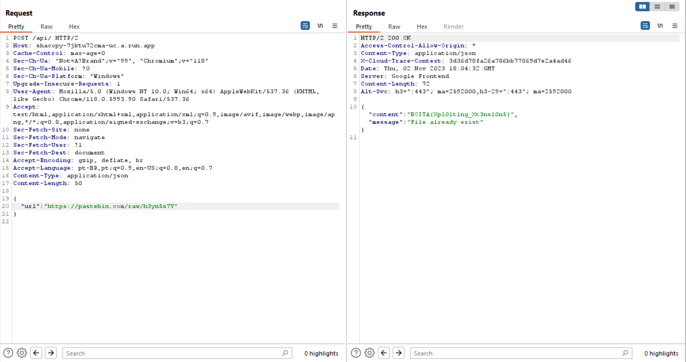Click the Accept-Language header line
Image resolution: width=686 pixels, height=362 pixels.
click(x=113, y=168)
